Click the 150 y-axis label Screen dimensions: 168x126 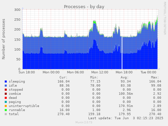17,39
